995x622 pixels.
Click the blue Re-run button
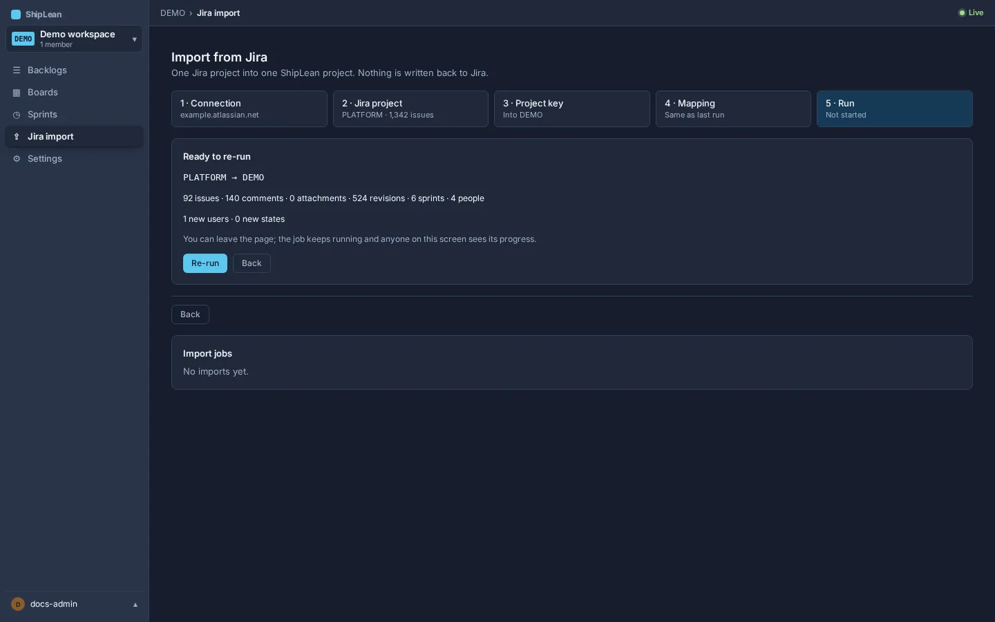(205, 263)
